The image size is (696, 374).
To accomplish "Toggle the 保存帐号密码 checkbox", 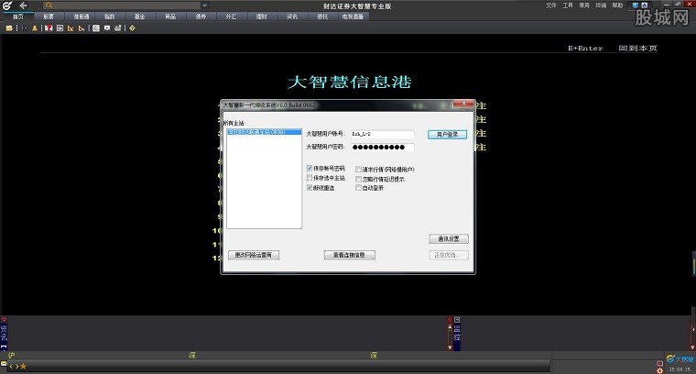I will click(x=310, y=168).
